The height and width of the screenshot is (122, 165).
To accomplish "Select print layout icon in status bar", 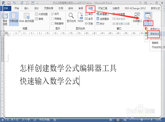I will pos(118,120).
